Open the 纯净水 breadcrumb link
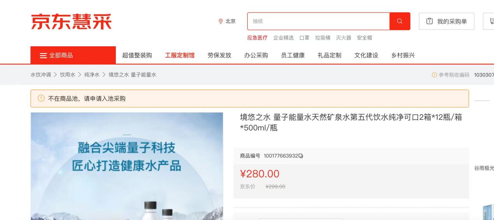Image resolution: width=494 pixels, height=220 pixels. (x=92, y=74)
